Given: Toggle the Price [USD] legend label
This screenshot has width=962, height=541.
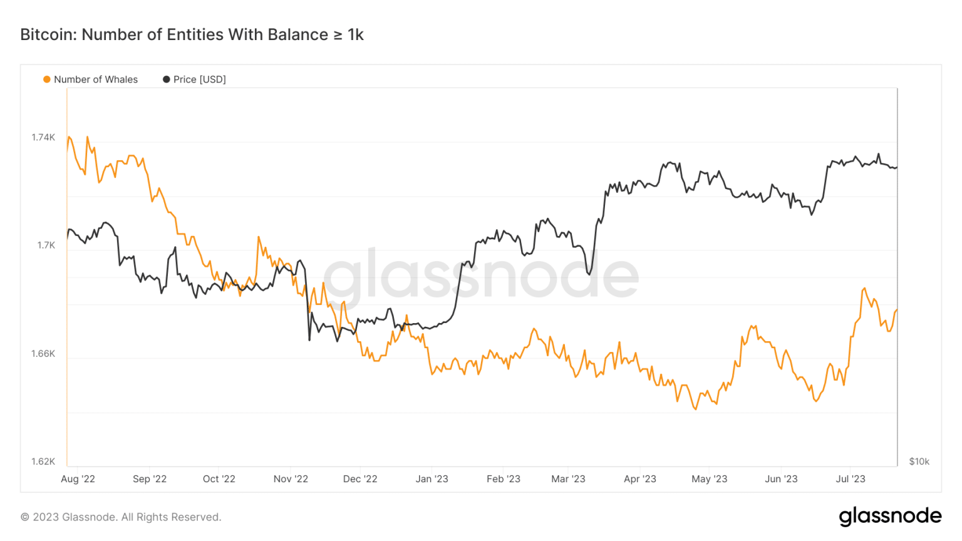Looking at the screenshot, I should [x=199, y=80].
